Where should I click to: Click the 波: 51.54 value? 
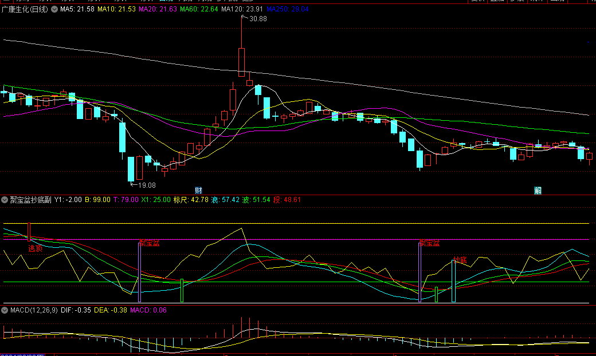pos(256,200)
